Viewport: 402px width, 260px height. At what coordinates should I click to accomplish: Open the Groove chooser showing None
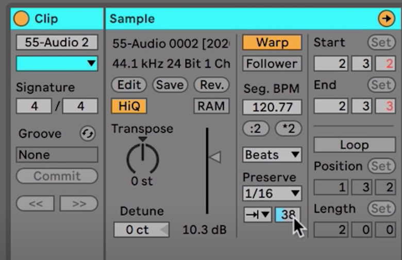57,155
